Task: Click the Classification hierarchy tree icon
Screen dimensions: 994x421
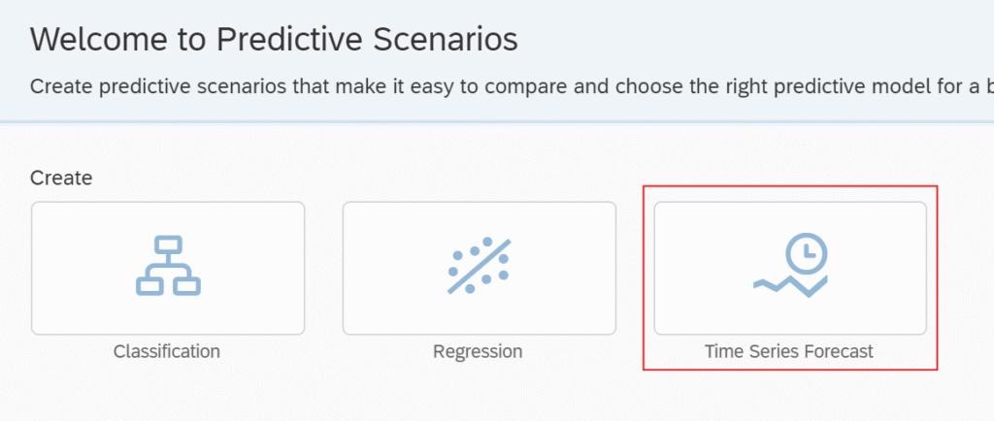Action: click(x=168, y=266)
